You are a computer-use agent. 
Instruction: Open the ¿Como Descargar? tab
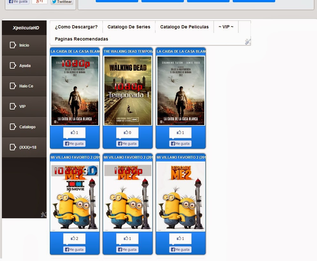point(76,27)
